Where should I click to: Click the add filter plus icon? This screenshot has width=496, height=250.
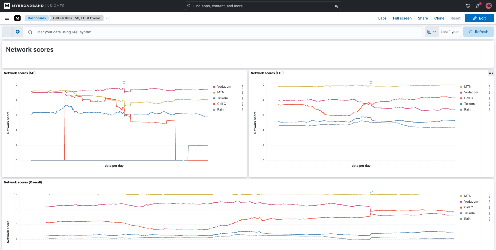pyautogui.click(x=17, y=32)
